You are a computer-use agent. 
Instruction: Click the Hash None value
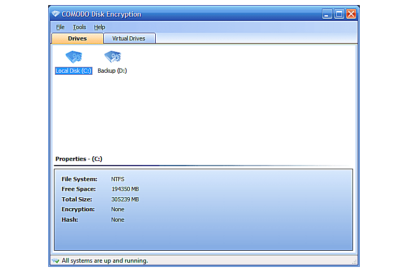pos(118,220)
